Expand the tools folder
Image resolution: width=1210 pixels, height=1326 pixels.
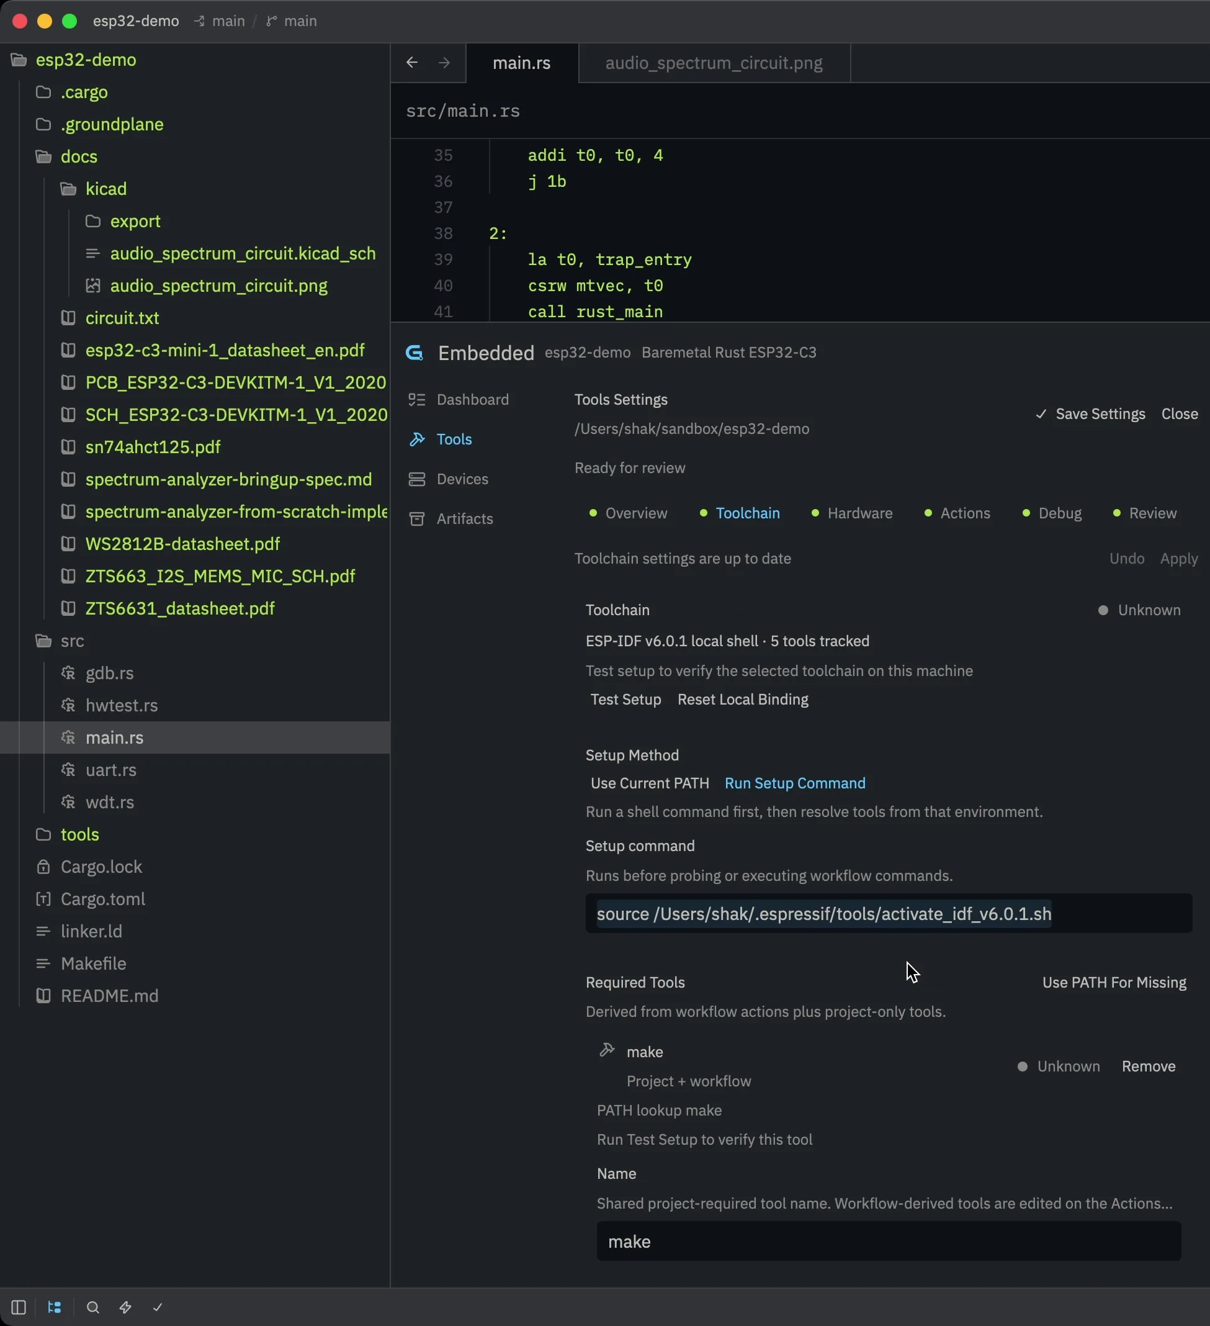tap(79, 834)
